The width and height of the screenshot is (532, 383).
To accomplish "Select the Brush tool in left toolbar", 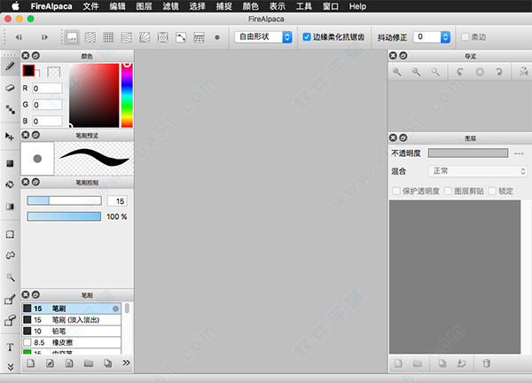I will [x=10, y=66].
